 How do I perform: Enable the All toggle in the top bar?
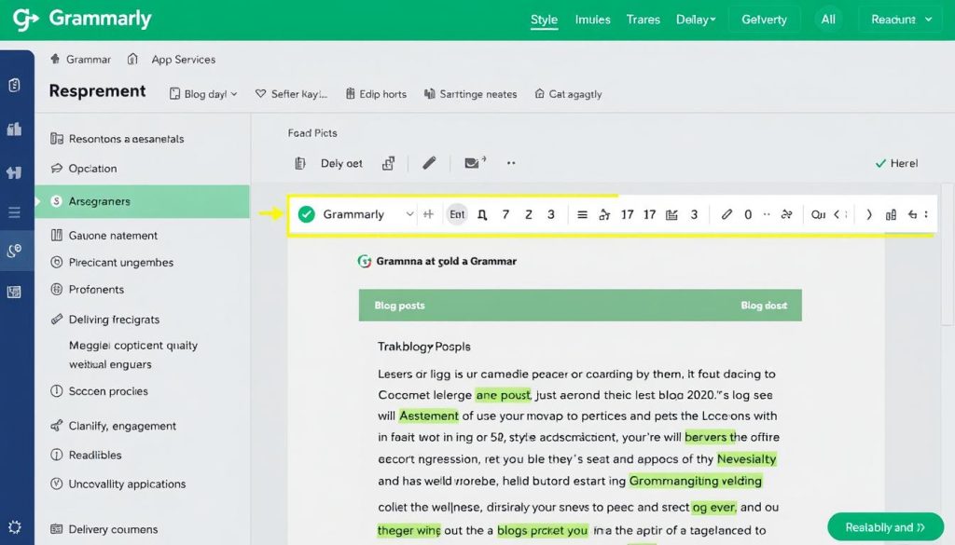pyautogui.click(x=829, y=18)
